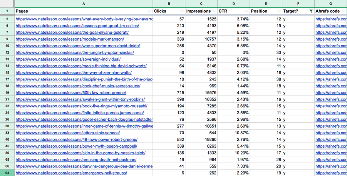Open the power-myth-joseph-campbell link

coord(76,146)
